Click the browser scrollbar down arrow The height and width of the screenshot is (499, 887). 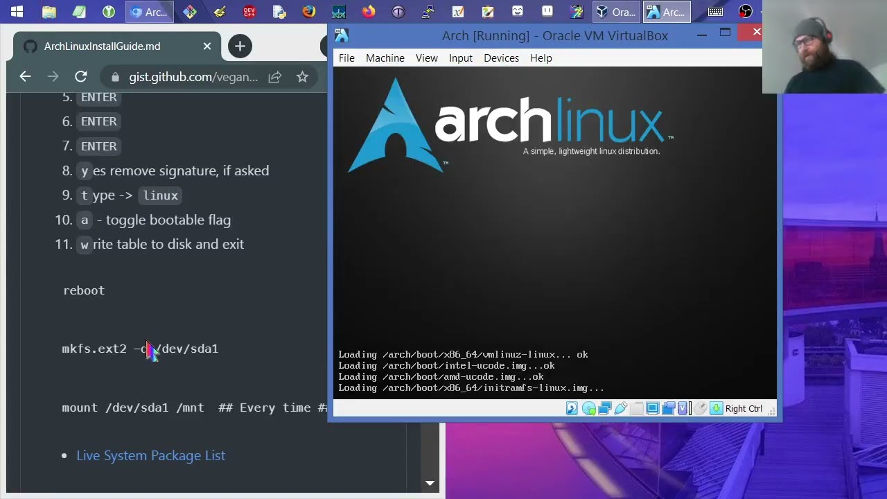[430, 483]
